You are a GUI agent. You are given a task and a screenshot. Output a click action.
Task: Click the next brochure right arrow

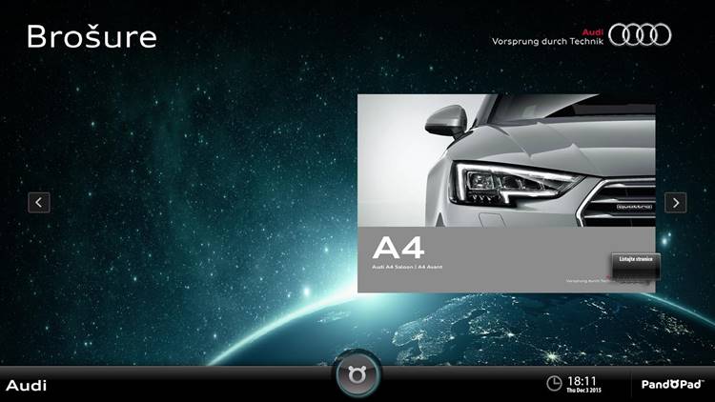(x=675, y=202)
